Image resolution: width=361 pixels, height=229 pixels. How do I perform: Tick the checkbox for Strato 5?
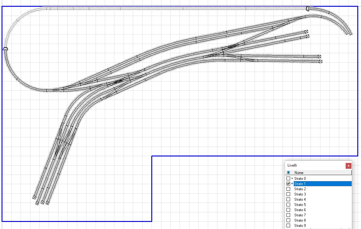click(288, 205)
